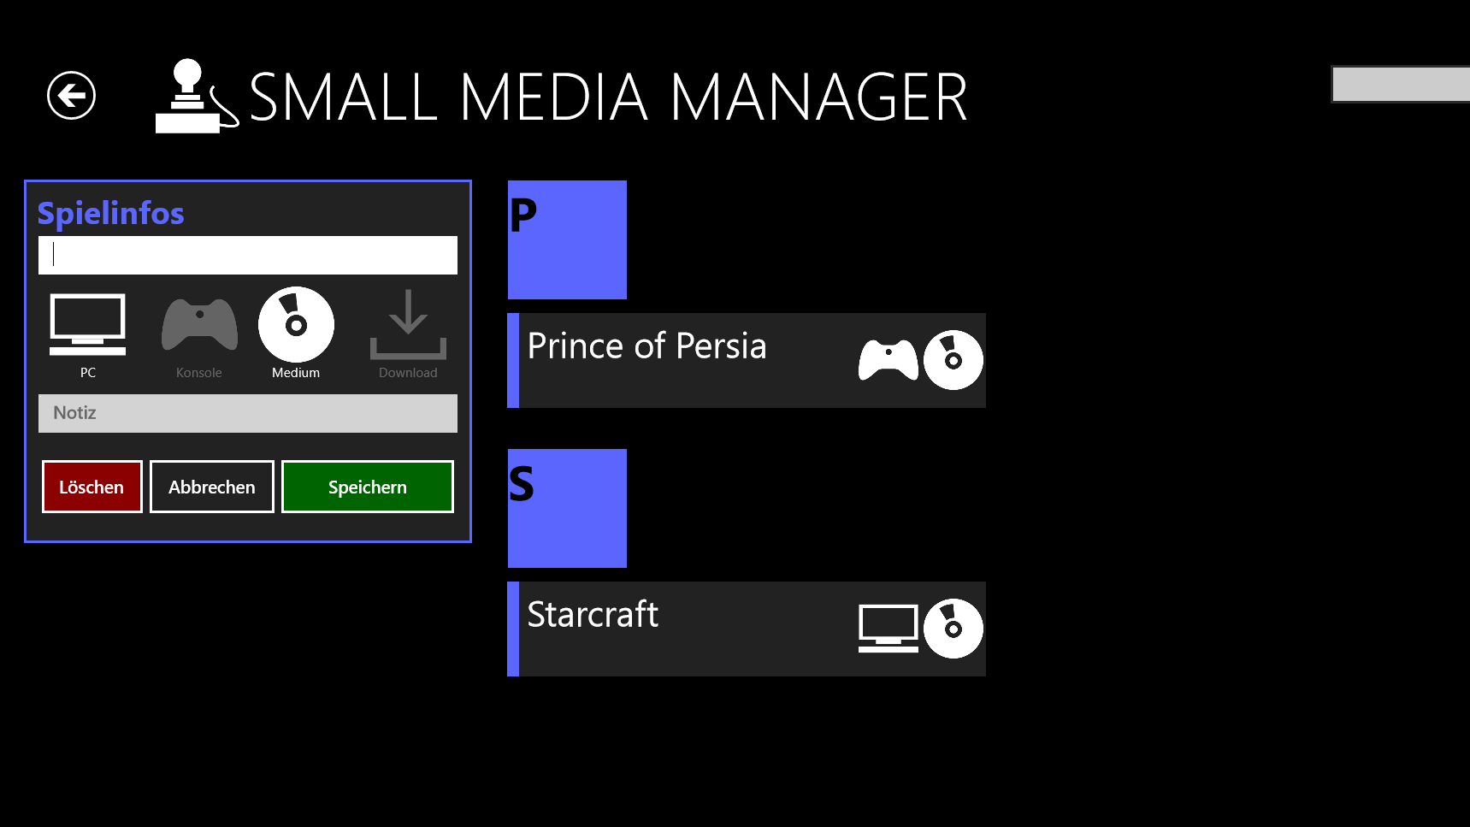Select the Starcraft entry
This screenshot has height=827, width=1470.
pyautogui.click(x=747, y=629)
